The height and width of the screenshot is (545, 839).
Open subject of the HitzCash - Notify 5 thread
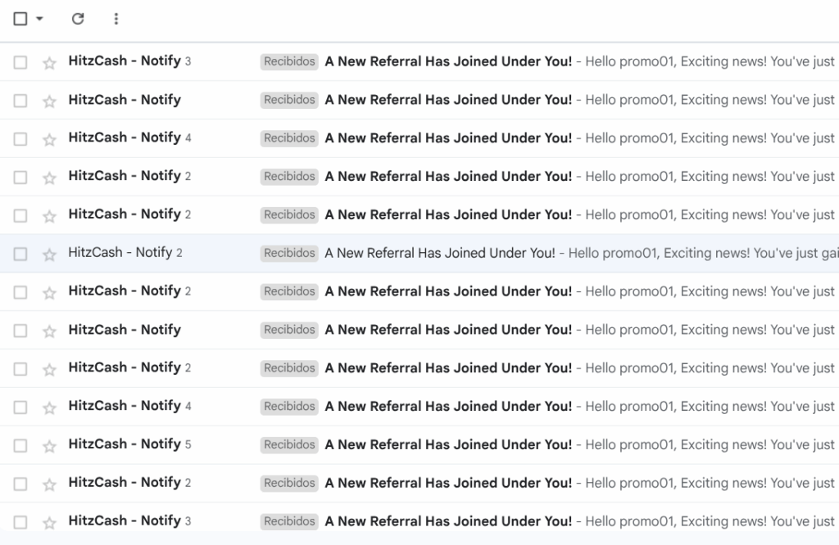448,444
